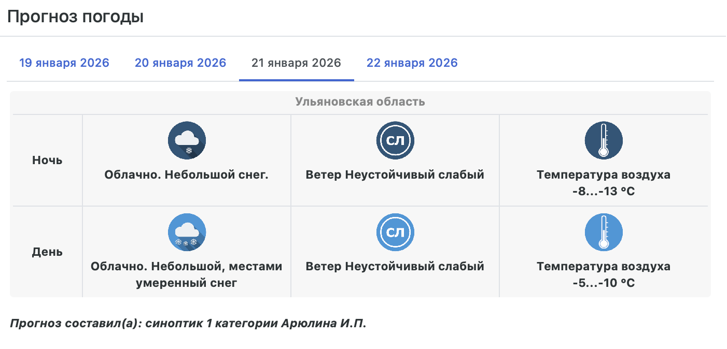
Task: Click the daytime умеренный снег description
Action: pos(187,283)
